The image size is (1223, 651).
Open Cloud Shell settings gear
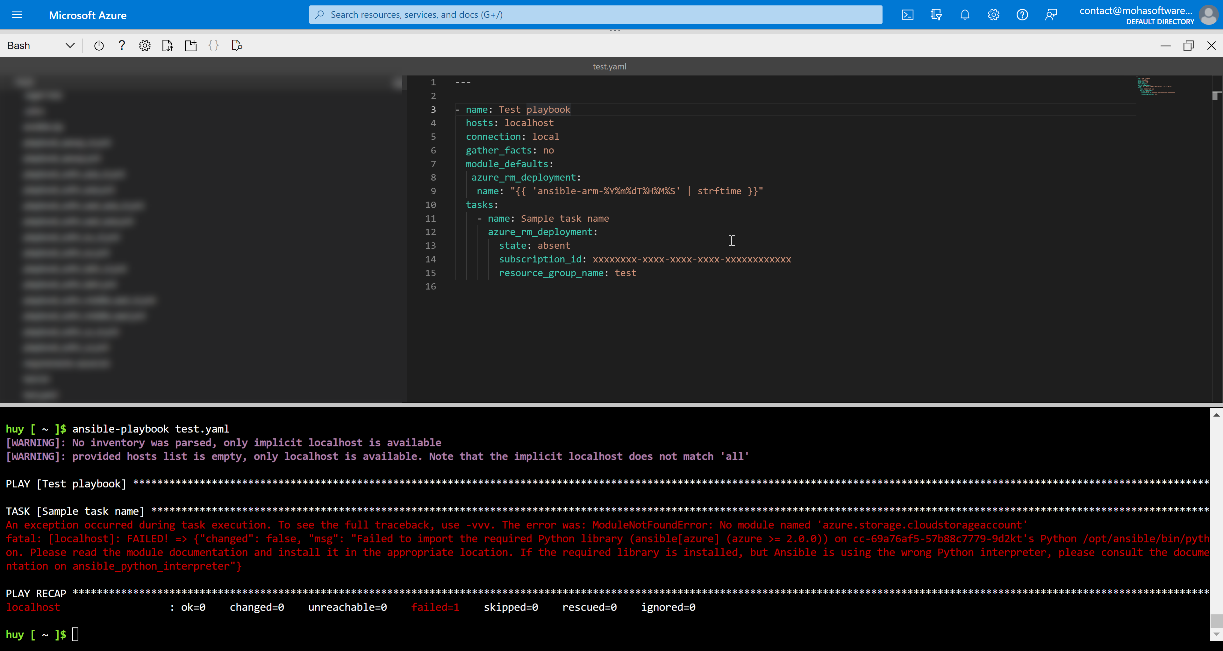click(x=144, y=45)
